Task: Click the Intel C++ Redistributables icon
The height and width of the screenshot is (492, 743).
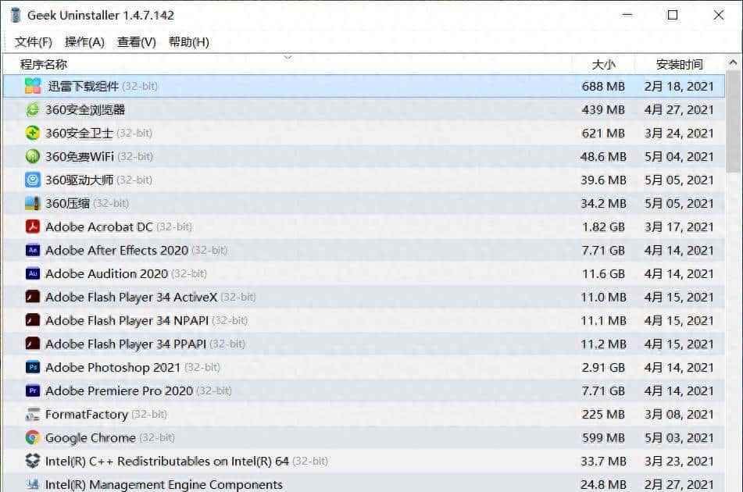Action: 33,462
